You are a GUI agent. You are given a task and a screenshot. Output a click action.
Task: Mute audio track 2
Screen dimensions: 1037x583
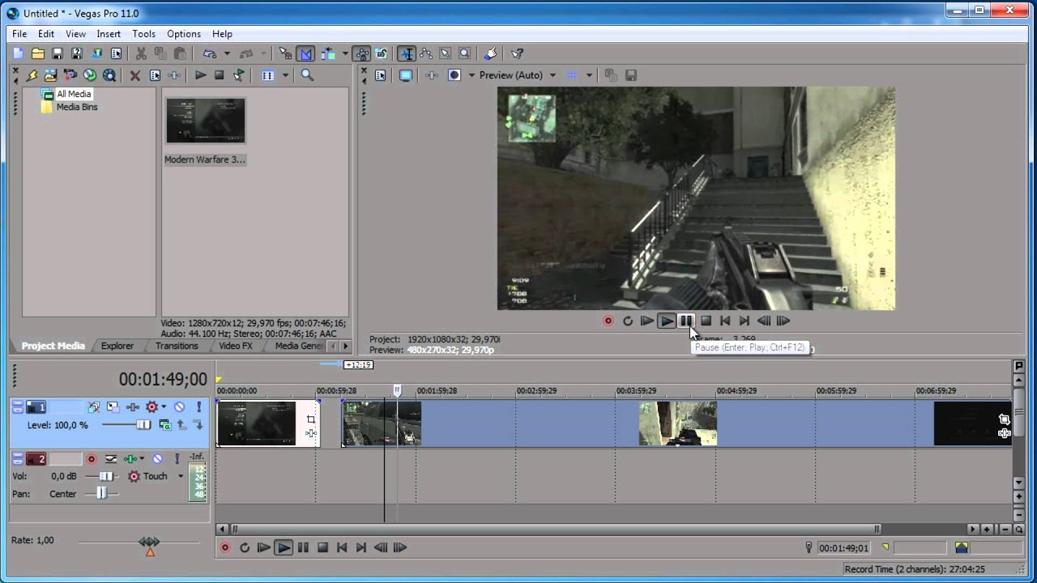click(157, 459)
